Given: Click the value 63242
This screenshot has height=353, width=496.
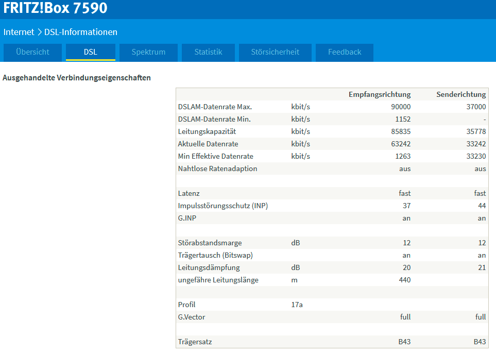Looking at the screenshot, I should [401, 144].
